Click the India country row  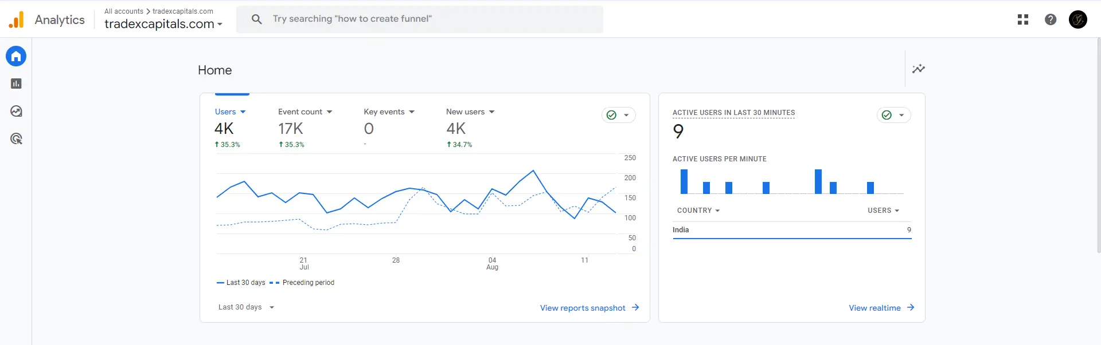click(x=792, y=230)
